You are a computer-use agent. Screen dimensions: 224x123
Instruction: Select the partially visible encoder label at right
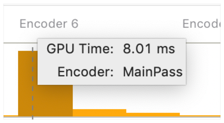201,24
